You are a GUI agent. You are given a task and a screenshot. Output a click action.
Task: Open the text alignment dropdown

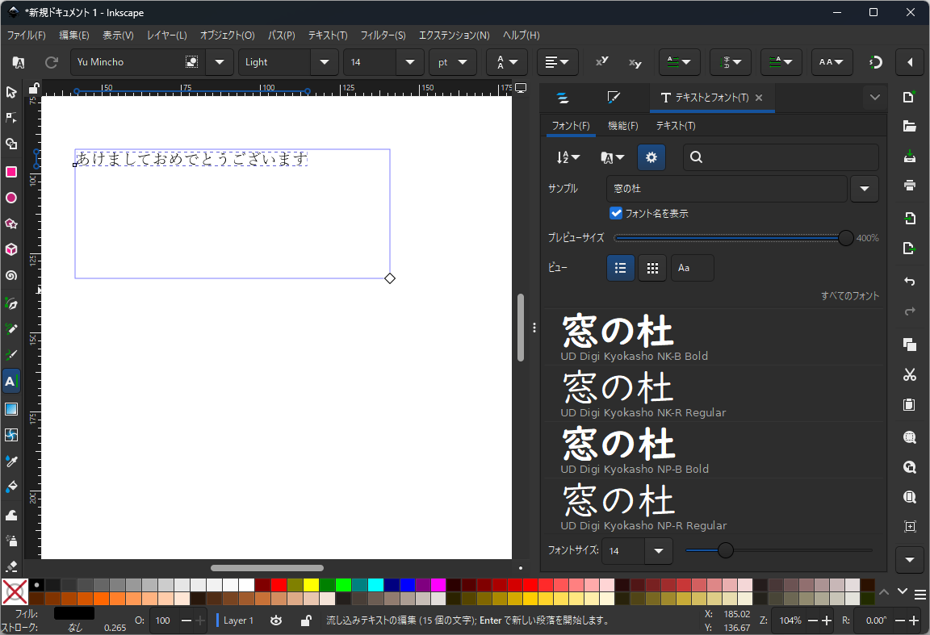pyautogui.click(x=558, y=62)
